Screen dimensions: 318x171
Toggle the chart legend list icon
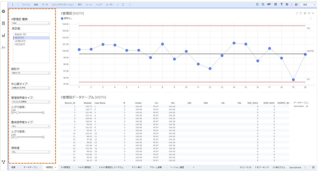pos(309,13)
